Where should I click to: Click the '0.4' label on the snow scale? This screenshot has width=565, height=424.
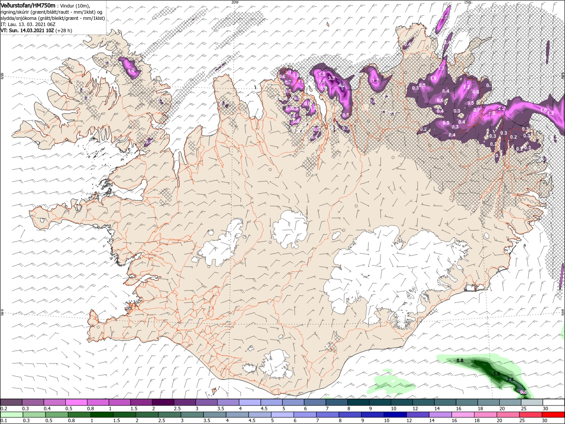(47, 409)
